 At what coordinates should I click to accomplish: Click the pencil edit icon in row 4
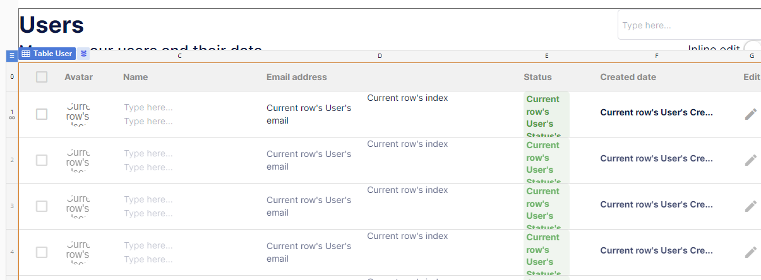point(750,252)
